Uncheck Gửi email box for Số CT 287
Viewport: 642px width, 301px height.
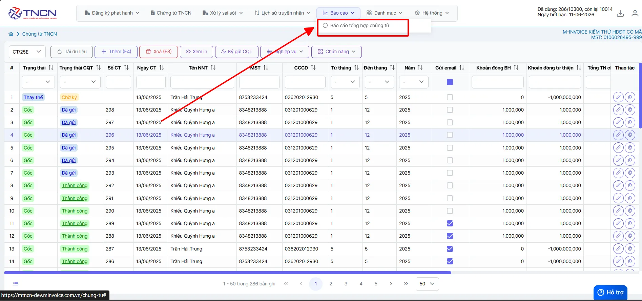click(x=450, y=249)
